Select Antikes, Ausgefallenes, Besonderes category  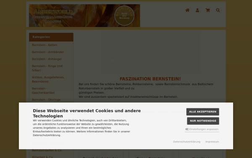tap(48, 80)
